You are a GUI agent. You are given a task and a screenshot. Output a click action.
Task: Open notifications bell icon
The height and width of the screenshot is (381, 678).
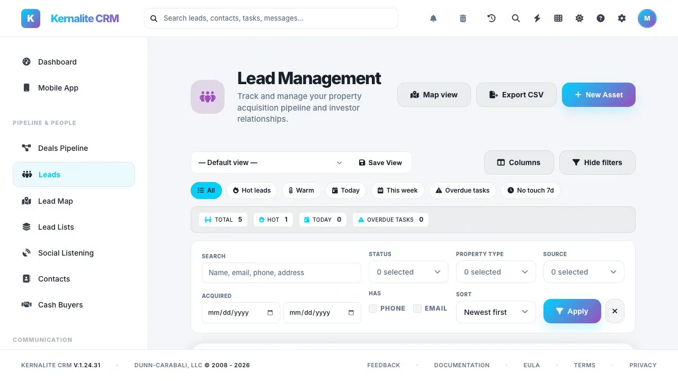coord(433,19)
